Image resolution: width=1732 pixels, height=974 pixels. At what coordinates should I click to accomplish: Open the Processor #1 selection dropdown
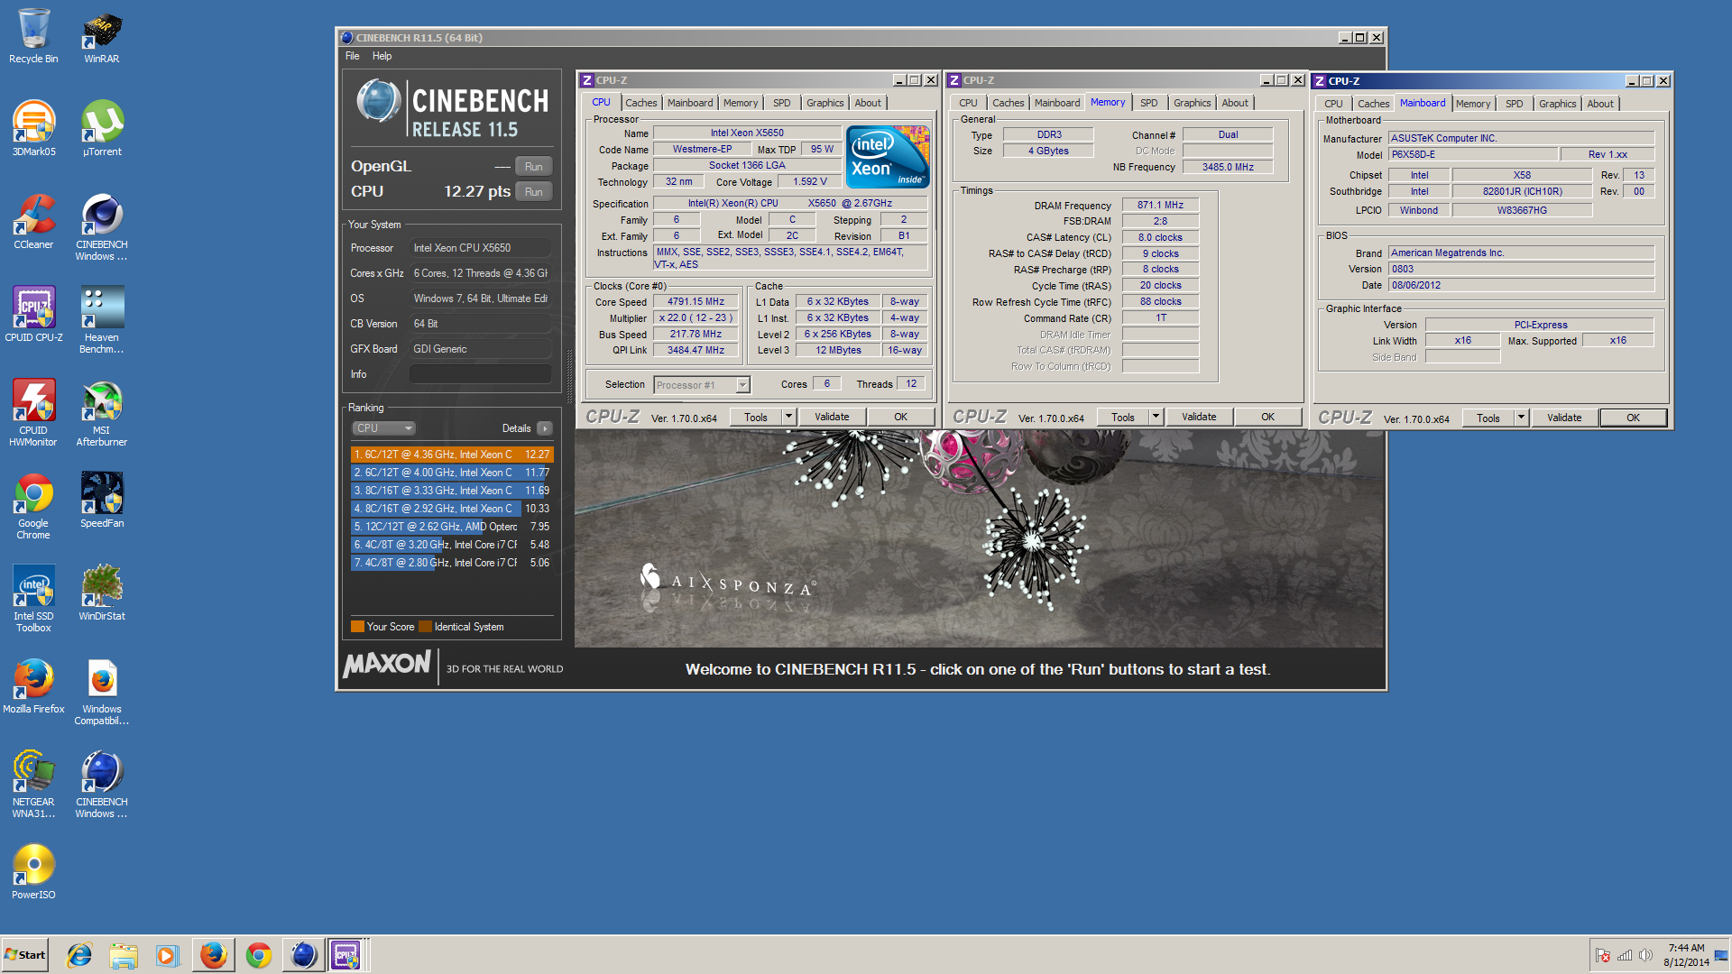point(702,385)
